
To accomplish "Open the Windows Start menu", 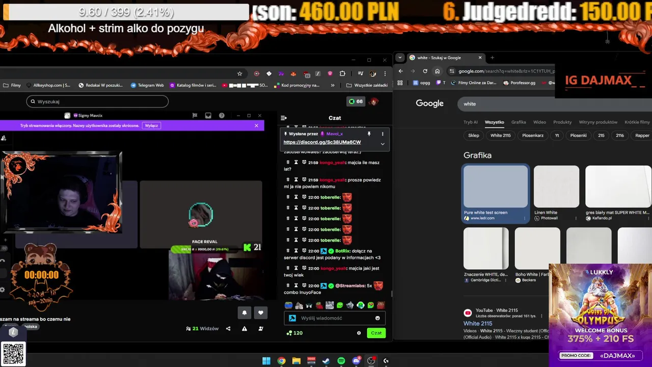I will click(266, 361).
